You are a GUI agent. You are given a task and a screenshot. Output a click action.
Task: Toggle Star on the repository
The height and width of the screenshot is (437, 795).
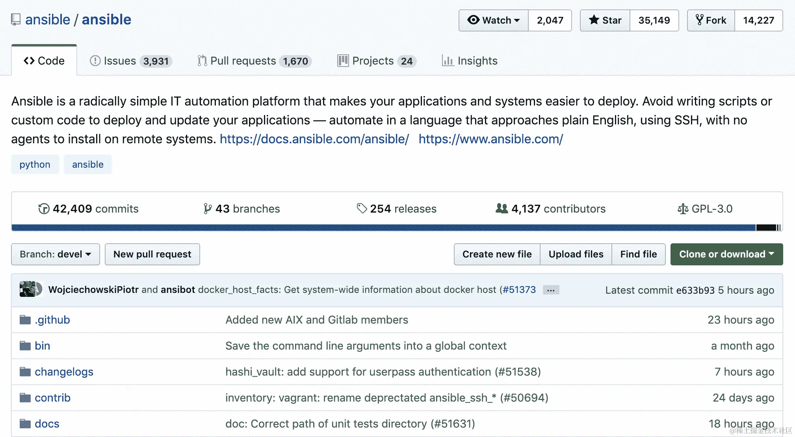tap(605, 20)
